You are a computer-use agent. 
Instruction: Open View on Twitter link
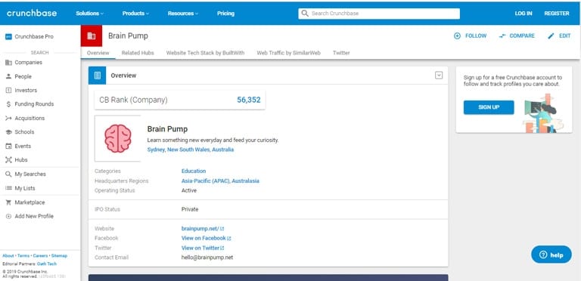tap(200, 248)
